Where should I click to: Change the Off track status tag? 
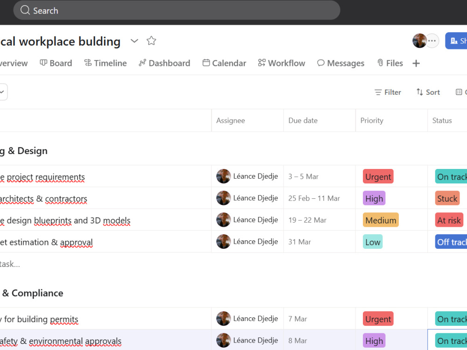pos(451,242)
